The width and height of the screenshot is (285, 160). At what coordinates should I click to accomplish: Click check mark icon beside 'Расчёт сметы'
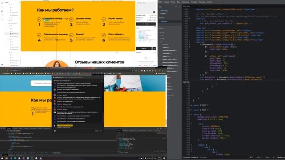click(x=104, y=19)
